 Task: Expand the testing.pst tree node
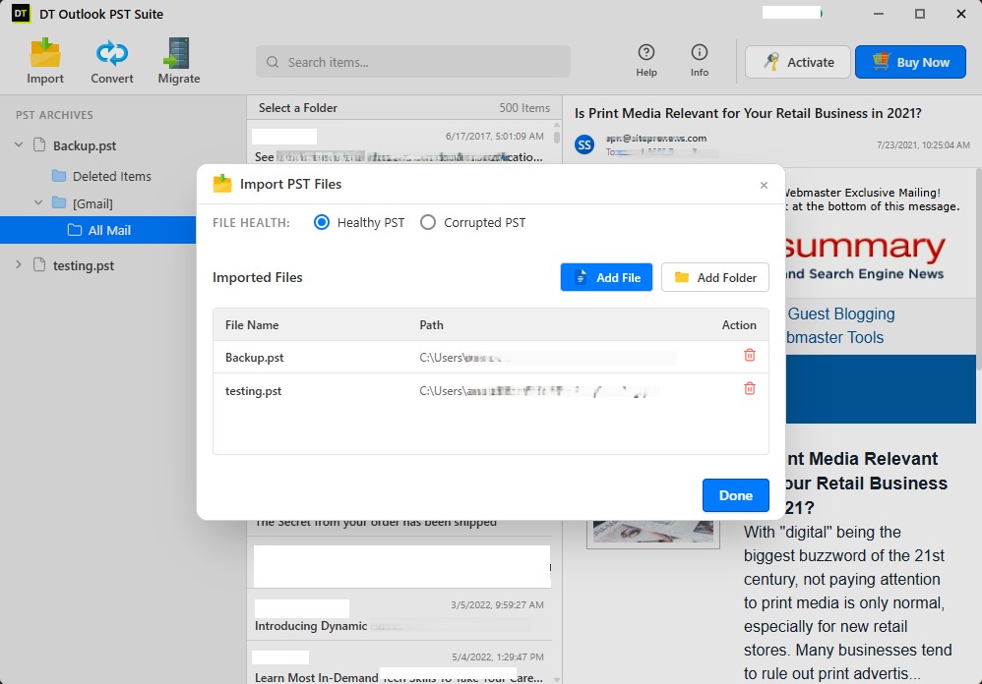pos(19,265)
